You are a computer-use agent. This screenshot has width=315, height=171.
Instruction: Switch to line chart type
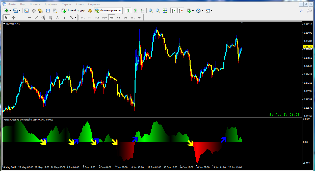click(142, 11)
